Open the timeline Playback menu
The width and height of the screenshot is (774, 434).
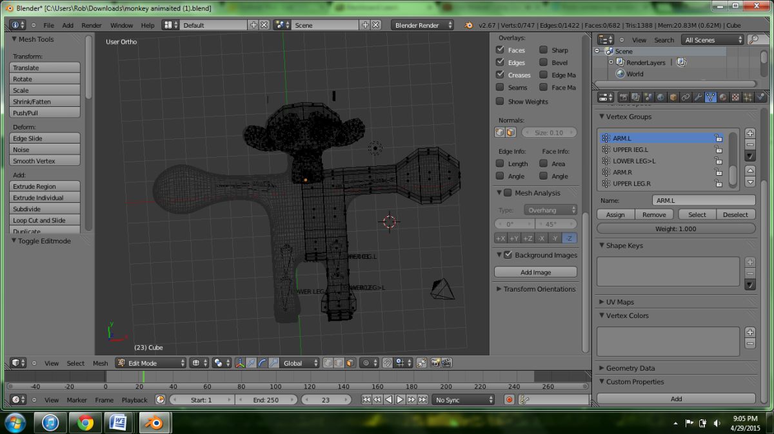(x=134, y=400)
